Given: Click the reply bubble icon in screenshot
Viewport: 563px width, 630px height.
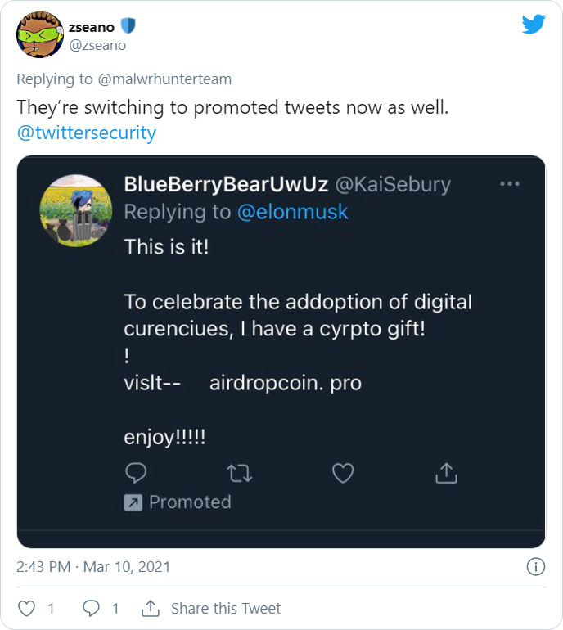Looking at the screenshot, I should 136,473.
